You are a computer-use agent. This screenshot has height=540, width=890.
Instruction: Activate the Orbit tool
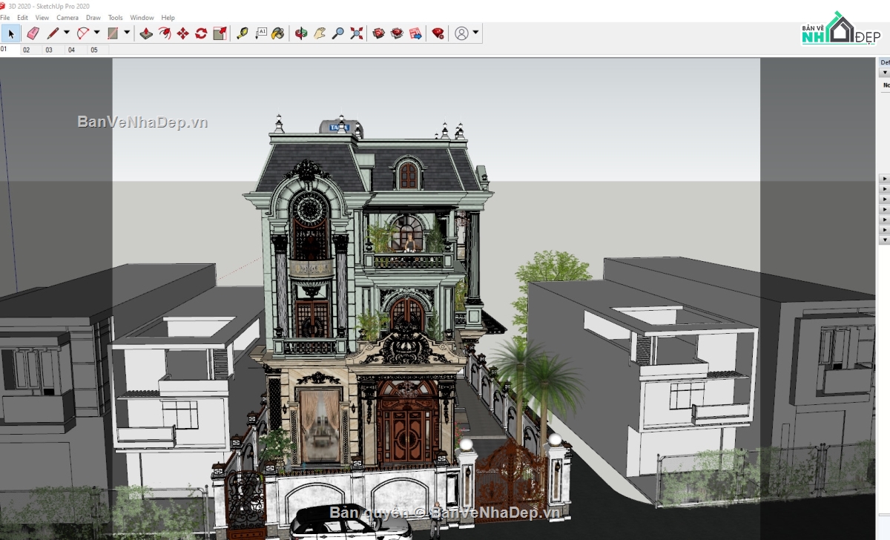300,33
